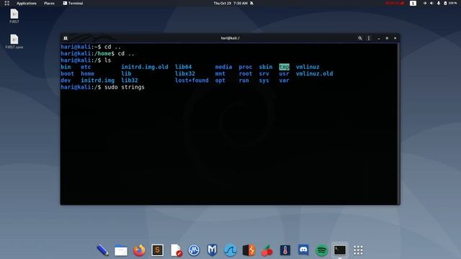Image resolution: width=461 pixels, height=259 pixels.
Task: Click the 'root' directory name
Action: 245,73
